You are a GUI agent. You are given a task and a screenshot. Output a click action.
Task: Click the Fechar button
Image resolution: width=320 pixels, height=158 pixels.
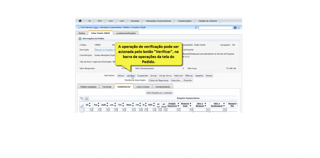[209, 75]
